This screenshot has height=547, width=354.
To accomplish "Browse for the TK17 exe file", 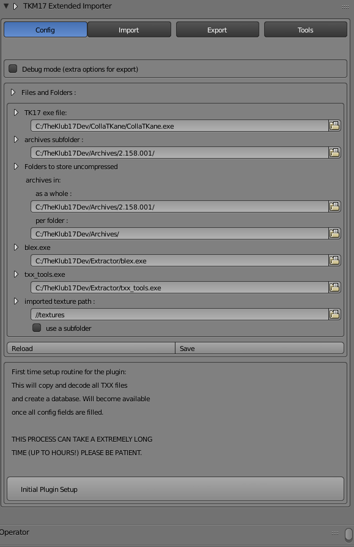I will [334, 126].
